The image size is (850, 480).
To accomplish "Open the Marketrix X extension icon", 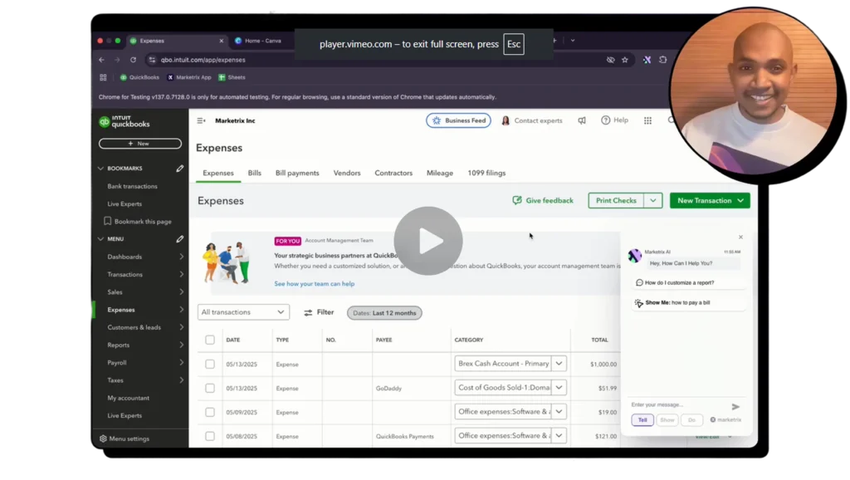I will [647, 60].
